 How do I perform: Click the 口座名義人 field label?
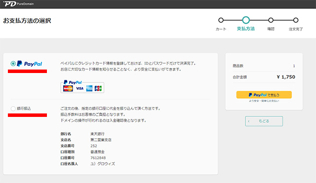[x=69, y=164]
